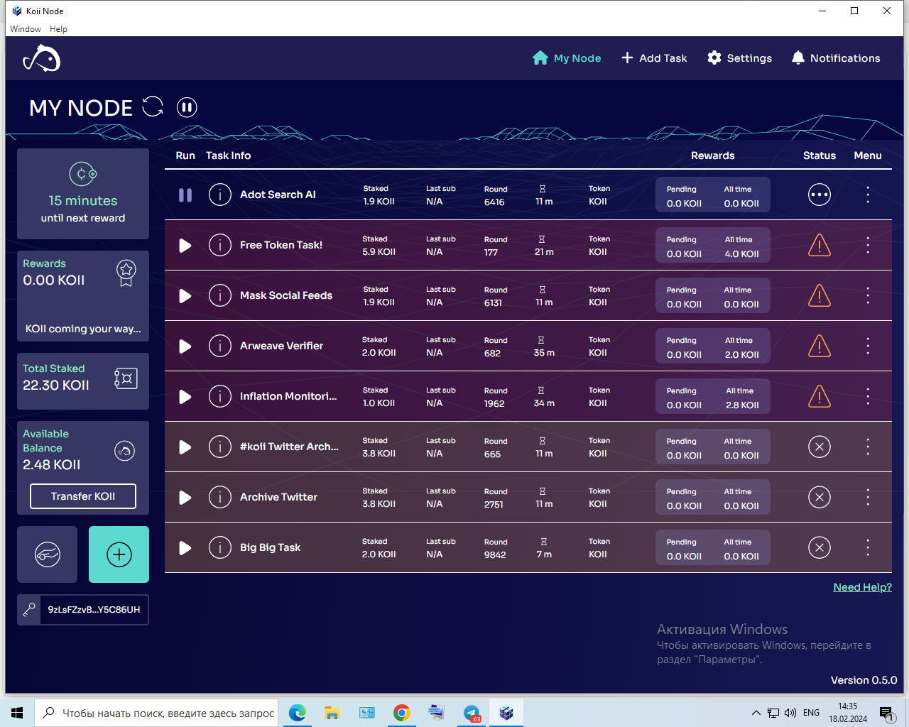This screenshot has height=727, width=909.
Task: Click warning status icon for Free Token Task!
Action: click(820, 245)
